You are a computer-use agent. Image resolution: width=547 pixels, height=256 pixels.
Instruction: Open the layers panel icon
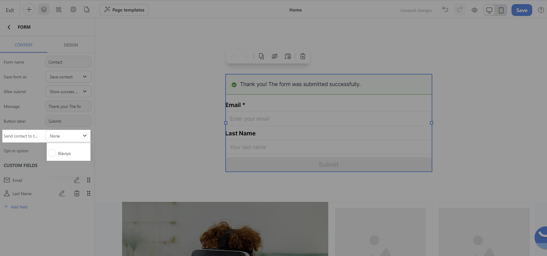(44, 10)
